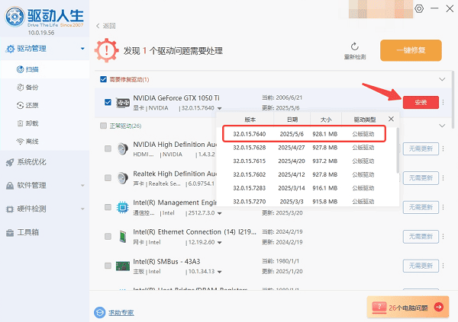
Task: Check the Realtek High Definition Audio checkbox
Action: [x=108, y=178]
